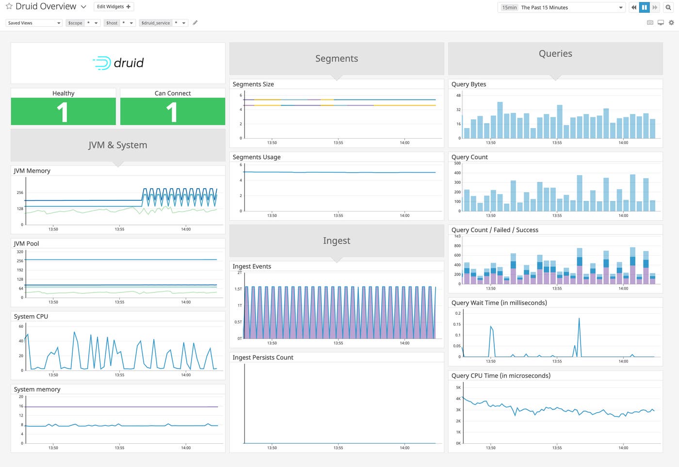This screenshot has width=679, height=467.
Task: Pause live dashboard updates
Action: point(644,7)
